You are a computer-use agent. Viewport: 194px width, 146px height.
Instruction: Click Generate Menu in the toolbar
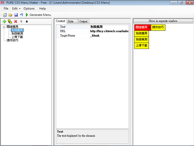(38, 15)
